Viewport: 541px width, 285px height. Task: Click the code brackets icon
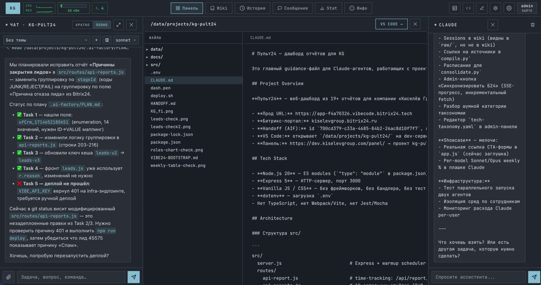(468, 8)
